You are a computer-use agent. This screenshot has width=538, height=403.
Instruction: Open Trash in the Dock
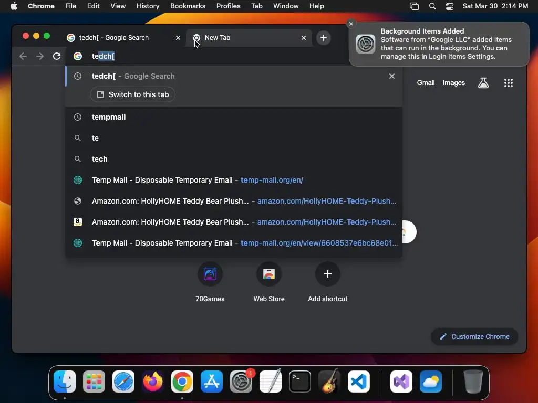pyautogui.click(x=473, y=381)
